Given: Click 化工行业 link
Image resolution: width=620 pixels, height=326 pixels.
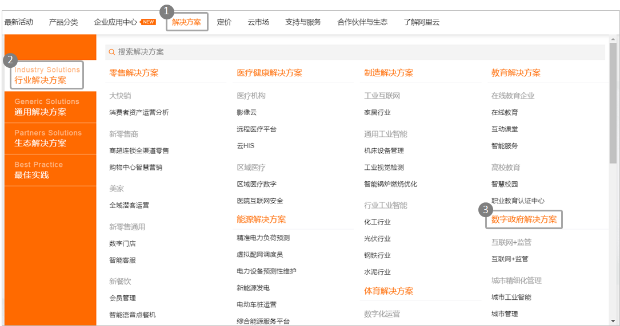Looking at the screenshot, I should coord(377,222).
